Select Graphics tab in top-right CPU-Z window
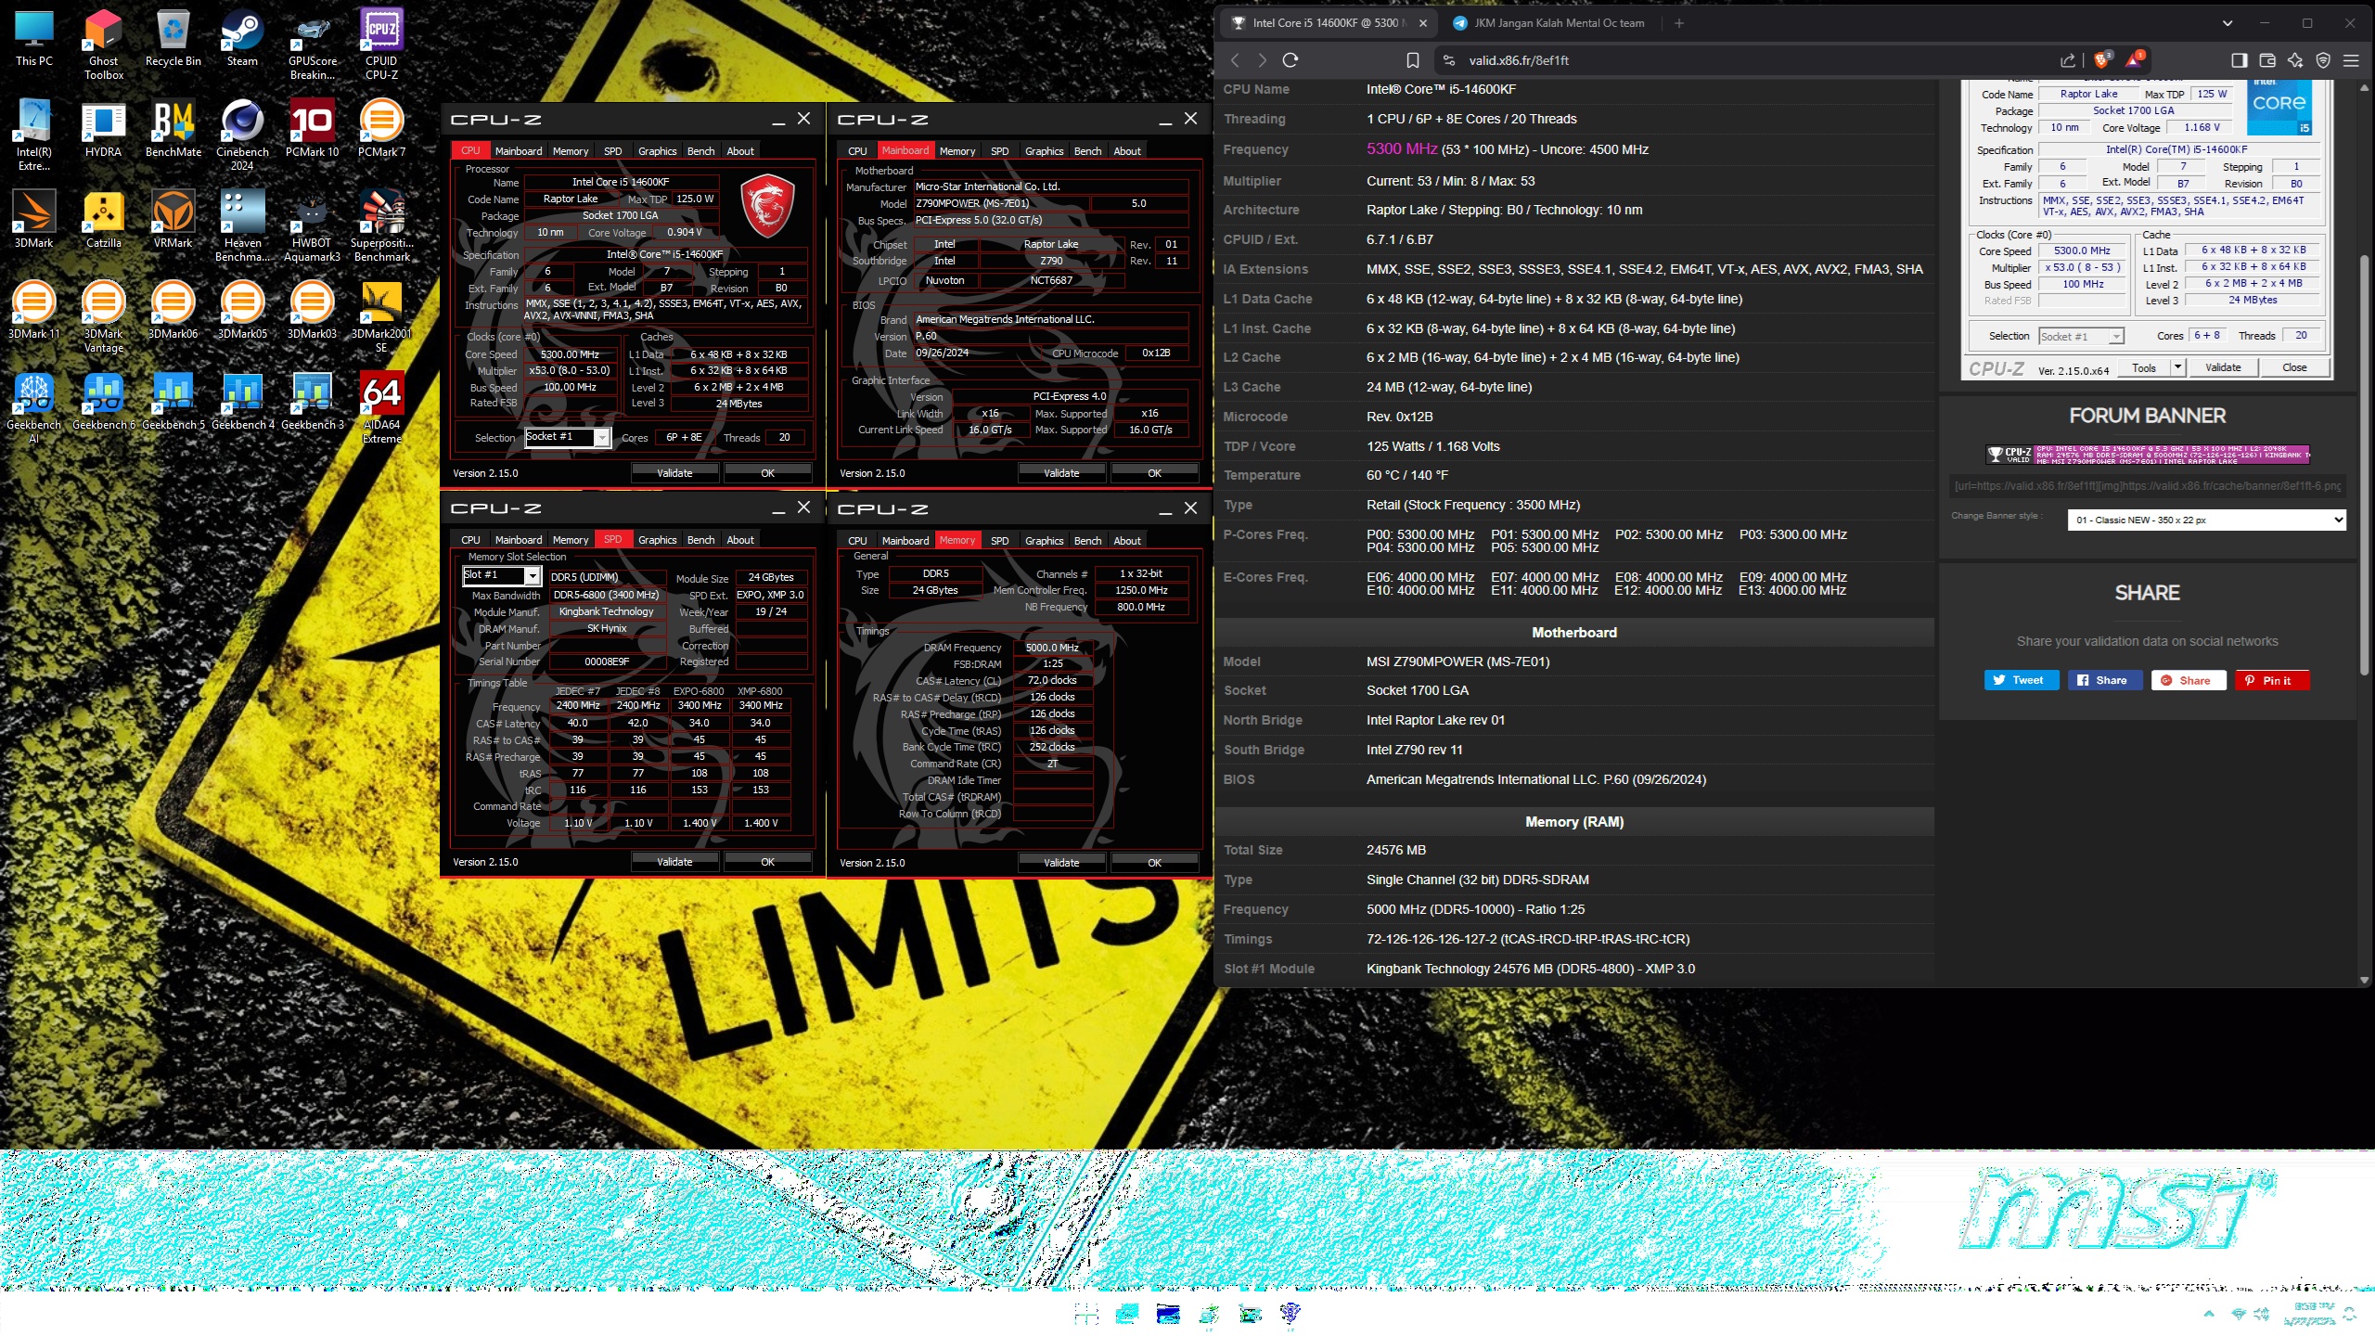 point(1044,150)
